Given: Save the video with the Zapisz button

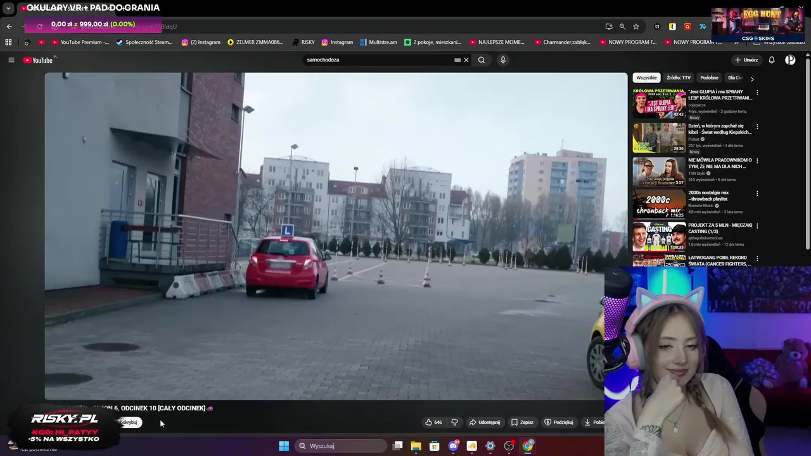Looking at the screenshot, I should 523,422.
